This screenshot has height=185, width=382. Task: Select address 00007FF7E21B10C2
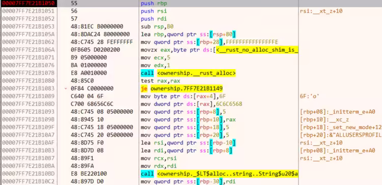tap(28, 181)
